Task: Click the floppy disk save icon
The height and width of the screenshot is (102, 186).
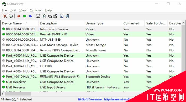Action: coord(38,16)
